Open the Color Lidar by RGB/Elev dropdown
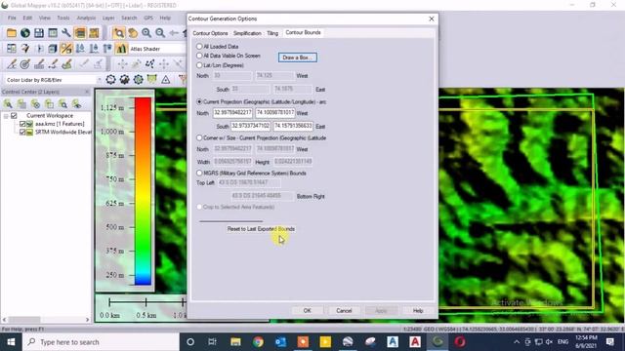Image resolution: width=625 pixels, height=351 pixels. [x=54, y=80]
